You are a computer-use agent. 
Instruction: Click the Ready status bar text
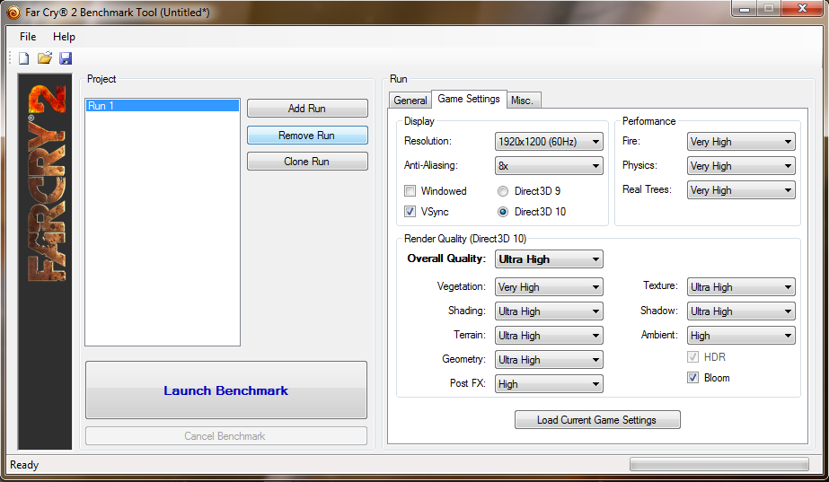(x=24, y=465)
